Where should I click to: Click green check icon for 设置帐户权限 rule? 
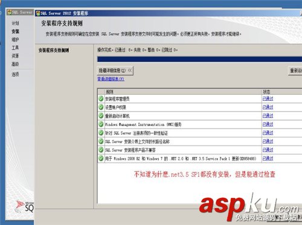click(101, 107)
